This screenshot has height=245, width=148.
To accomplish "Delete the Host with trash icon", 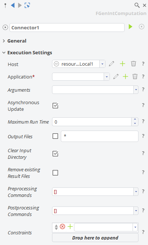I will pos(133,64).
